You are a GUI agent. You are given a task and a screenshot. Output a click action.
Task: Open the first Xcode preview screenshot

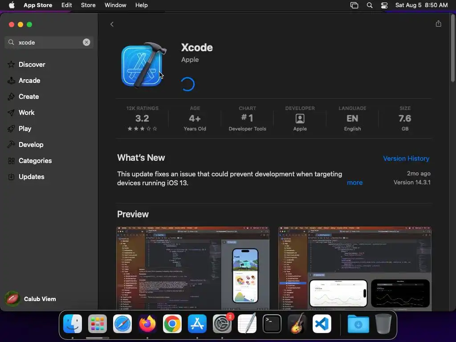coord(193,268)
